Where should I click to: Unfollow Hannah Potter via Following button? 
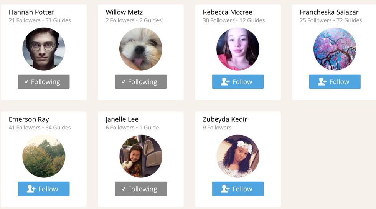44,82
